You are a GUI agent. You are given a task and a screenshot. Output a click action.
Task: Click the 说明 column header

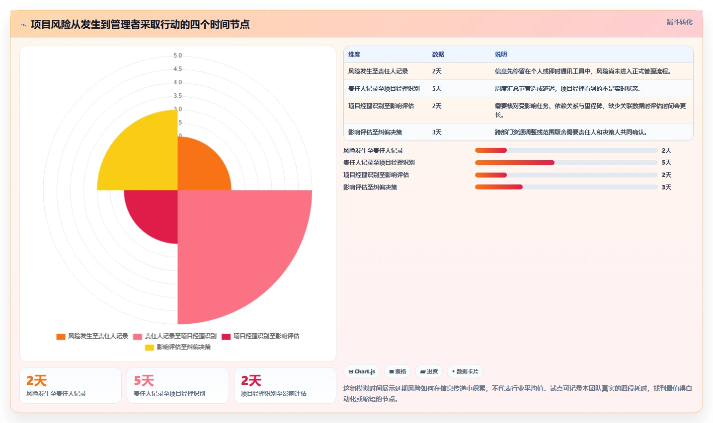[501, 55]
